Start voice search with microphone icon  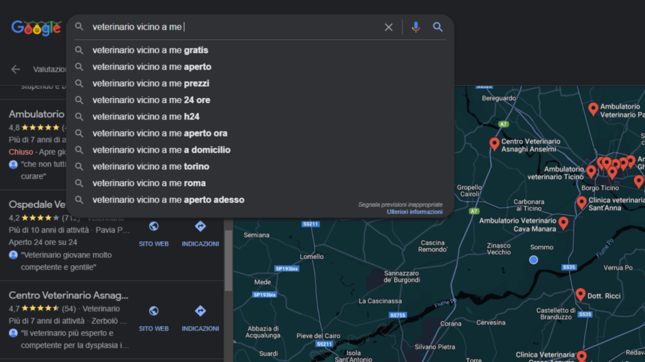416,27
